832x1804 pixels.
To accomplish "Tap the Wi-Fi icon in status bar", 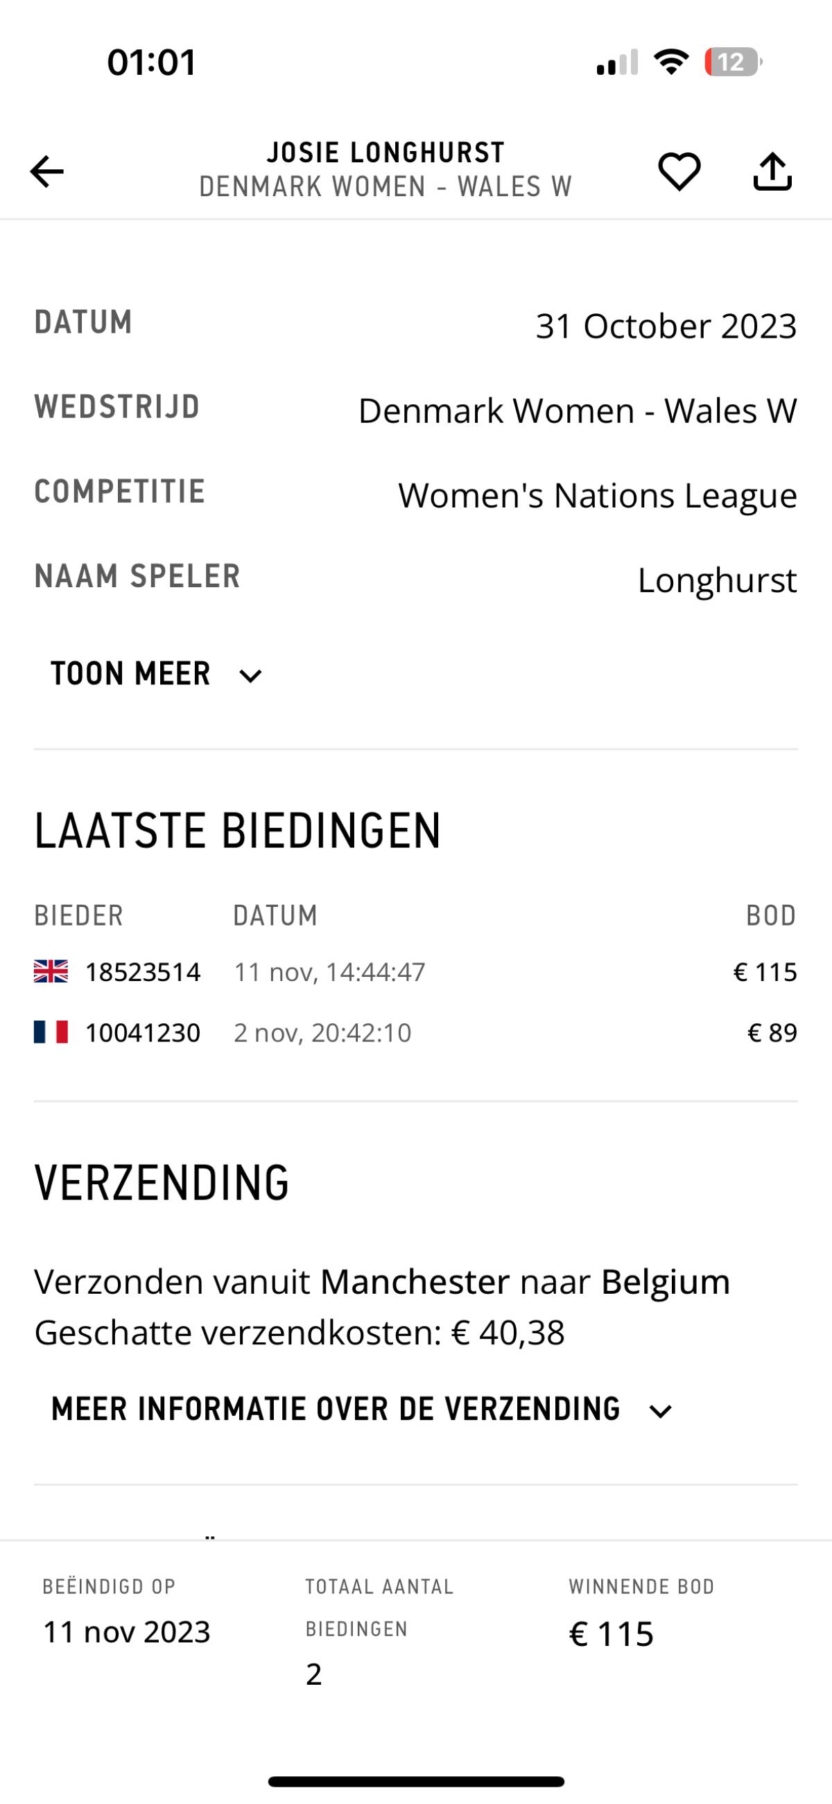I will pyautogui.click(x=671, y=62).
